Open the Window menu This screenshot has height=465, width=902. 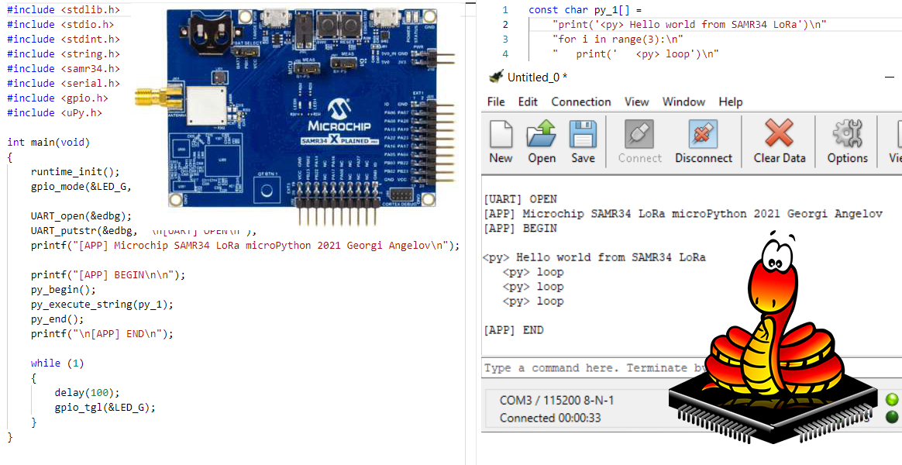pyautogui.click(x=683, y=102)
